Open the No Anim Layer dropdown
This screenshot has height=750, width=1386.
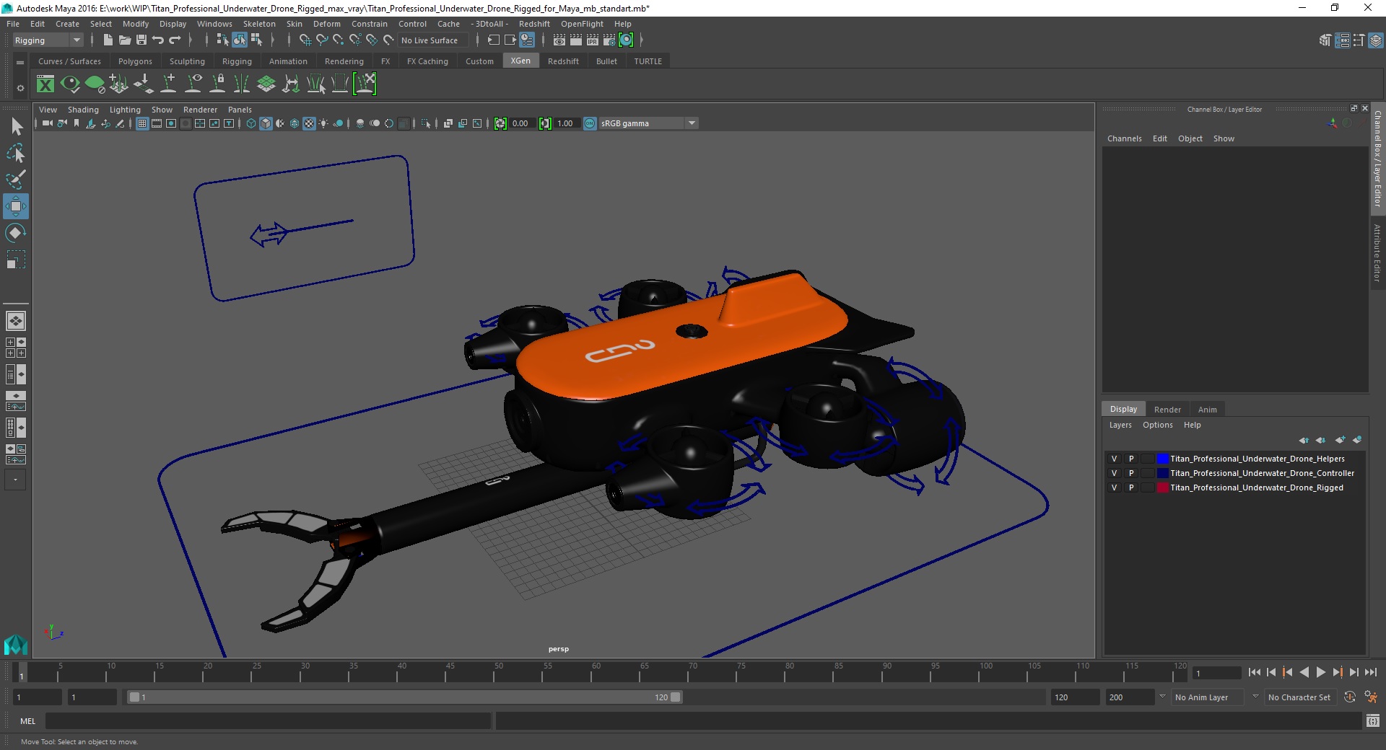coord(1208,697)
